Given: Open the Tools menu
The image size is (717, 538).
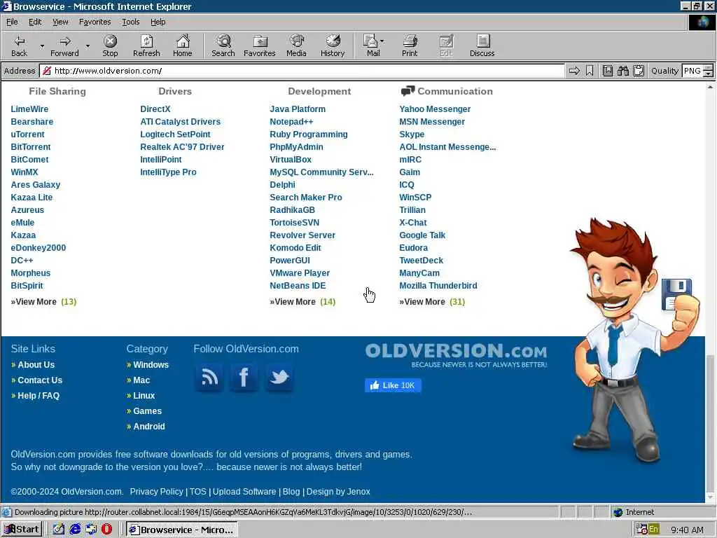Looking at the screenshot, I should [130, 22].
